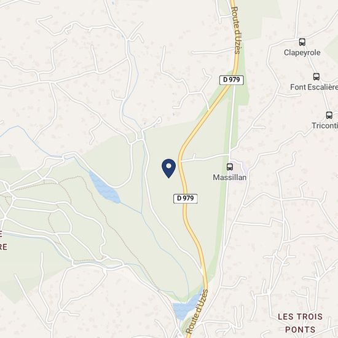Select the Tricontis bus stop icon
Screen dimensions: 338x338
329,116
